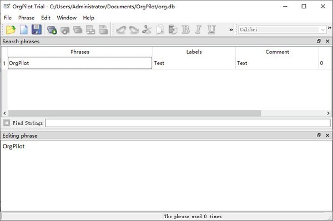The width and height of the screenshot is (333, 221).
Task: Sort by the Labels column header
Action: pos(194,52)
